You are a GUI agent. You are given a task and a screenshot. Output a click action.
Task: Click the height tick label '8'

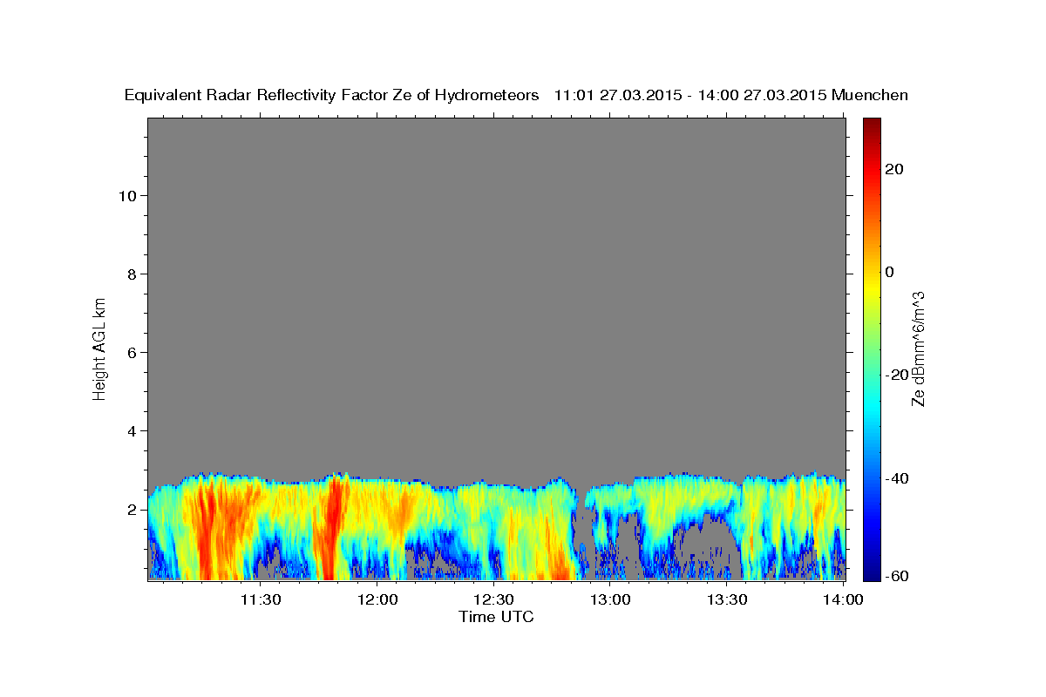(x=131, y=274)
